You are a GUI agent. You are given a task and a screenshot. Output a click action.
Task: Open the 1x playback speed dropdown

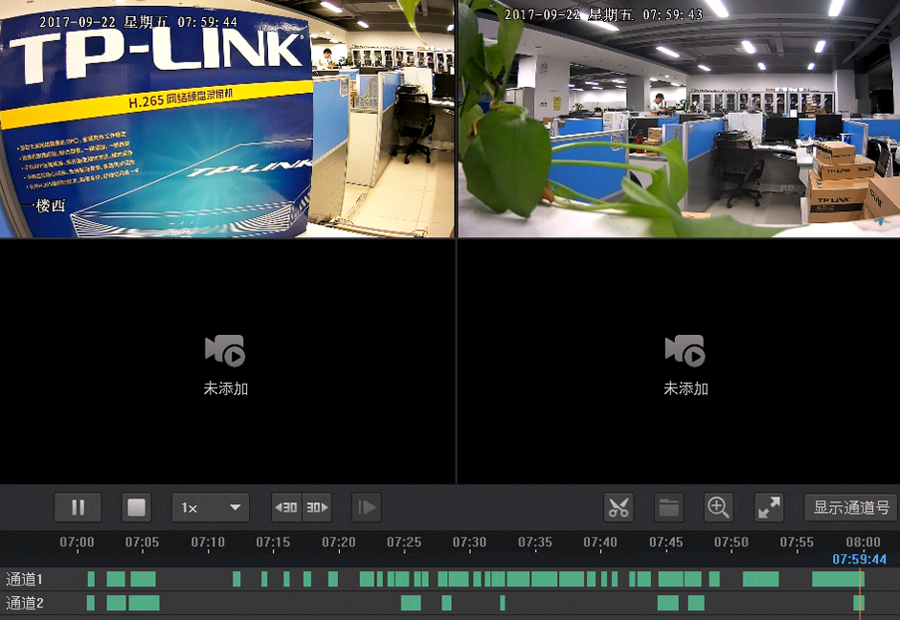[x=211, y=508]
